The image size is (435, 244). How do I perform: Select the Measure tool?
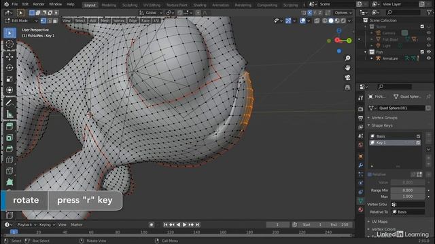coord(10,114)
